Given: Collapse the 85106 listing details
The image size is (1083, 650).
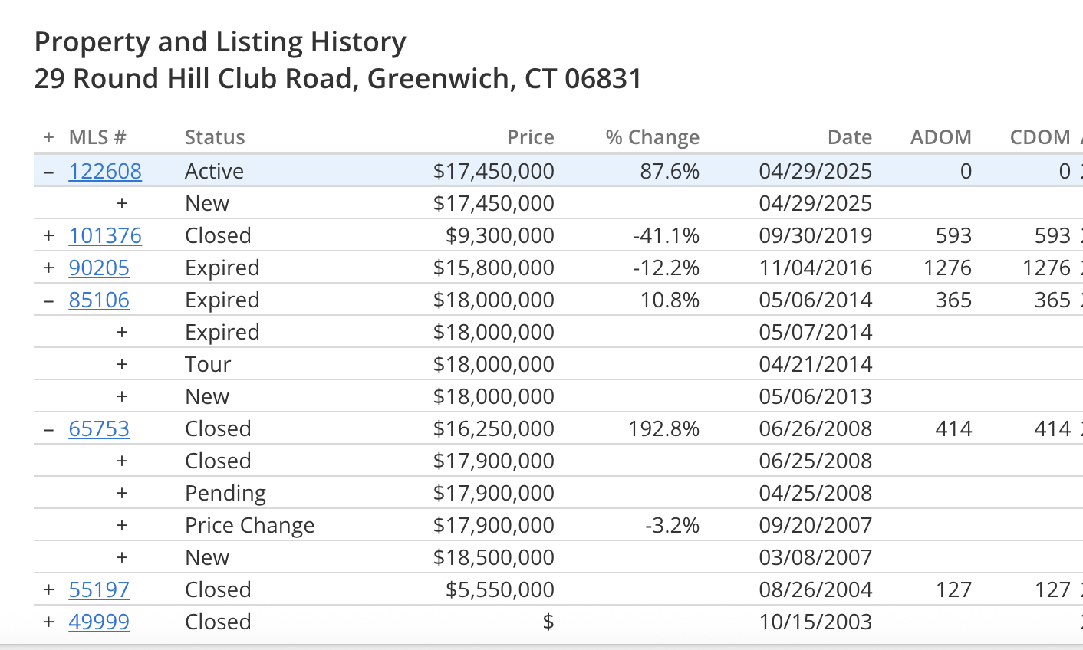Looking at the screenshot, I should (x=48, y=300).
